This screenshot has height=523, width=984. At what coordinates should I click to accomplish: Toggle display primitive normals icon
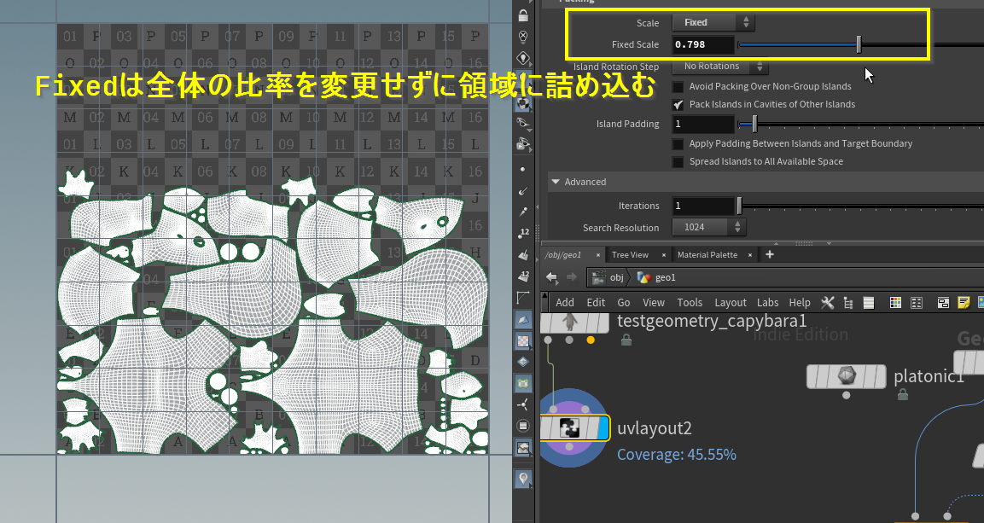523,254
